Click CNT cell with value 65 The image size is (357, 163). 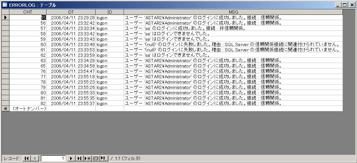[28, 66]
